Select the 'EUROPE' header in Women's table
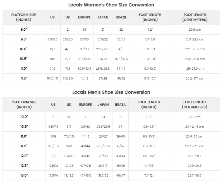Screen dimensions: 223x181 click(x=84, y=17)
